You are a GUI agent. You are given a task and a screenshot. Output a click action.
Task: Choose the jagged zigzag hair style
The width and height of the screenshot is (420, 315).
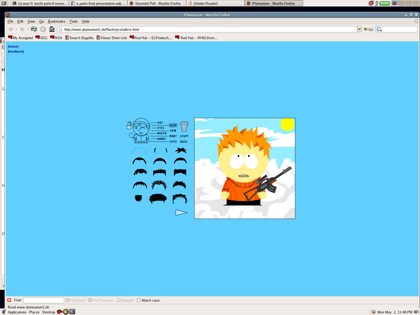pos(180,185)
